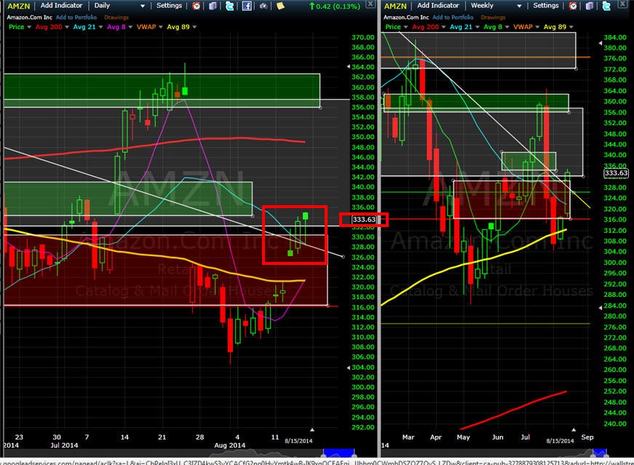634x465 pixels.
Task: Click Add to Portfolio in Weekly chart
Action: [x=453, y=17]
